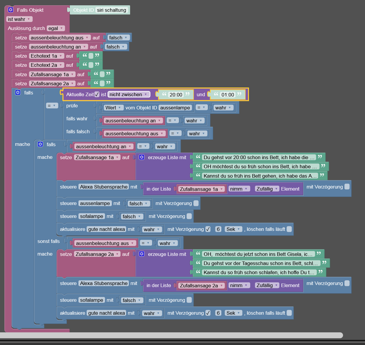Select first 'Alexa Stubensprache' object field
Viewport: 365px width, 345px height.
(x=104, y=187)
